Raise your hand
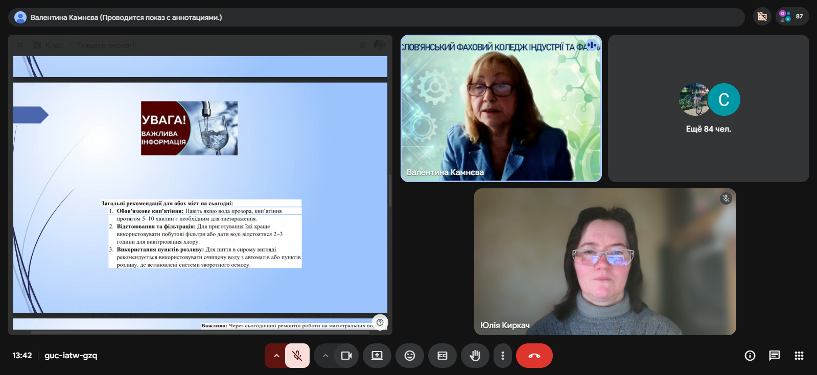The image size is (817, 375). (475, 356)
